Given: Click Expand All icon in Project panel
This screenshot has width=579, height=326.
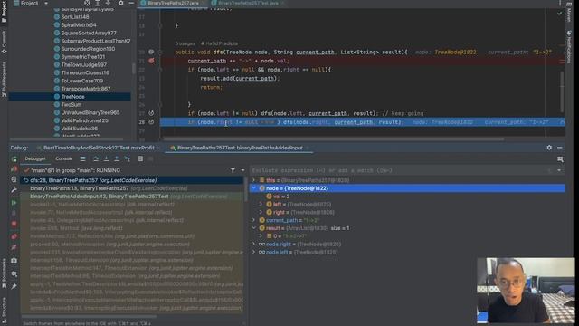Looking at the screenshot, I should click(x=98, y=3).
